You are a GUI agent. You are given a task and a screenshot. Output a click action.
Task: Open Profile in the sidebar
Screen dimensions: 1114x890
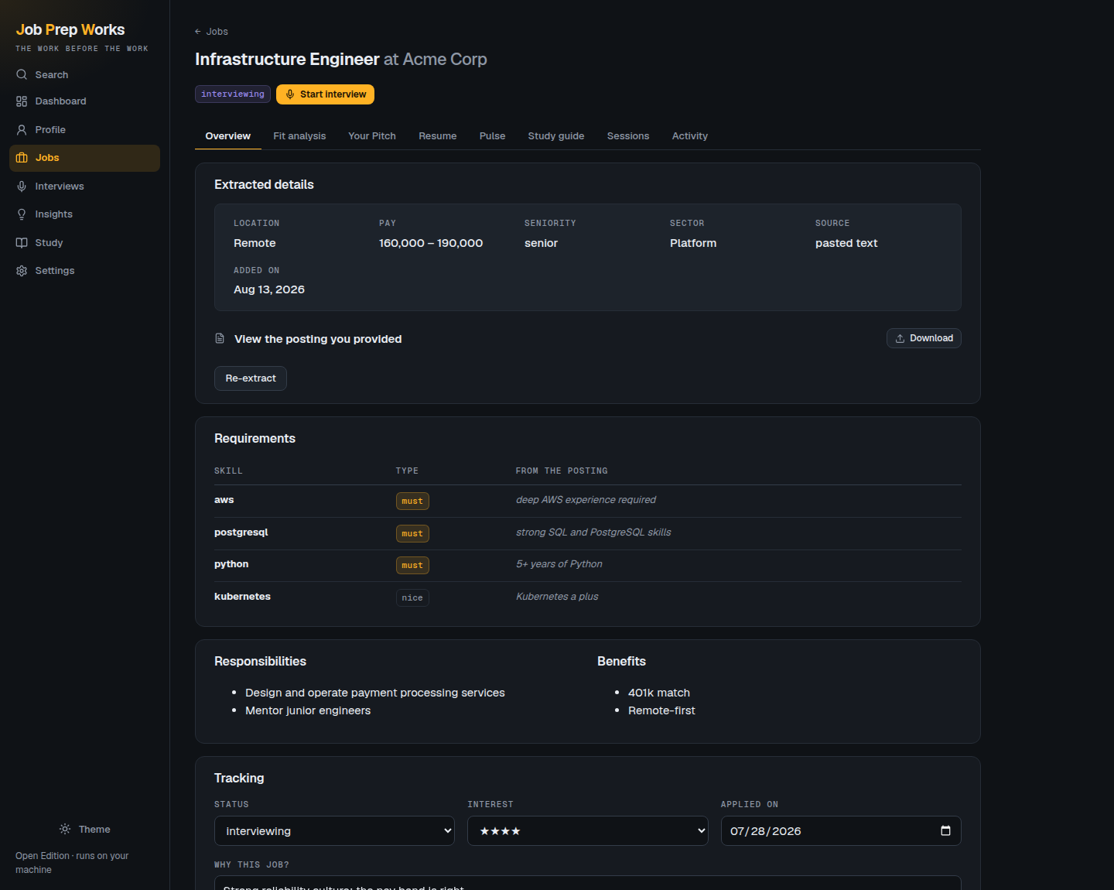click(x=84, y=130)
